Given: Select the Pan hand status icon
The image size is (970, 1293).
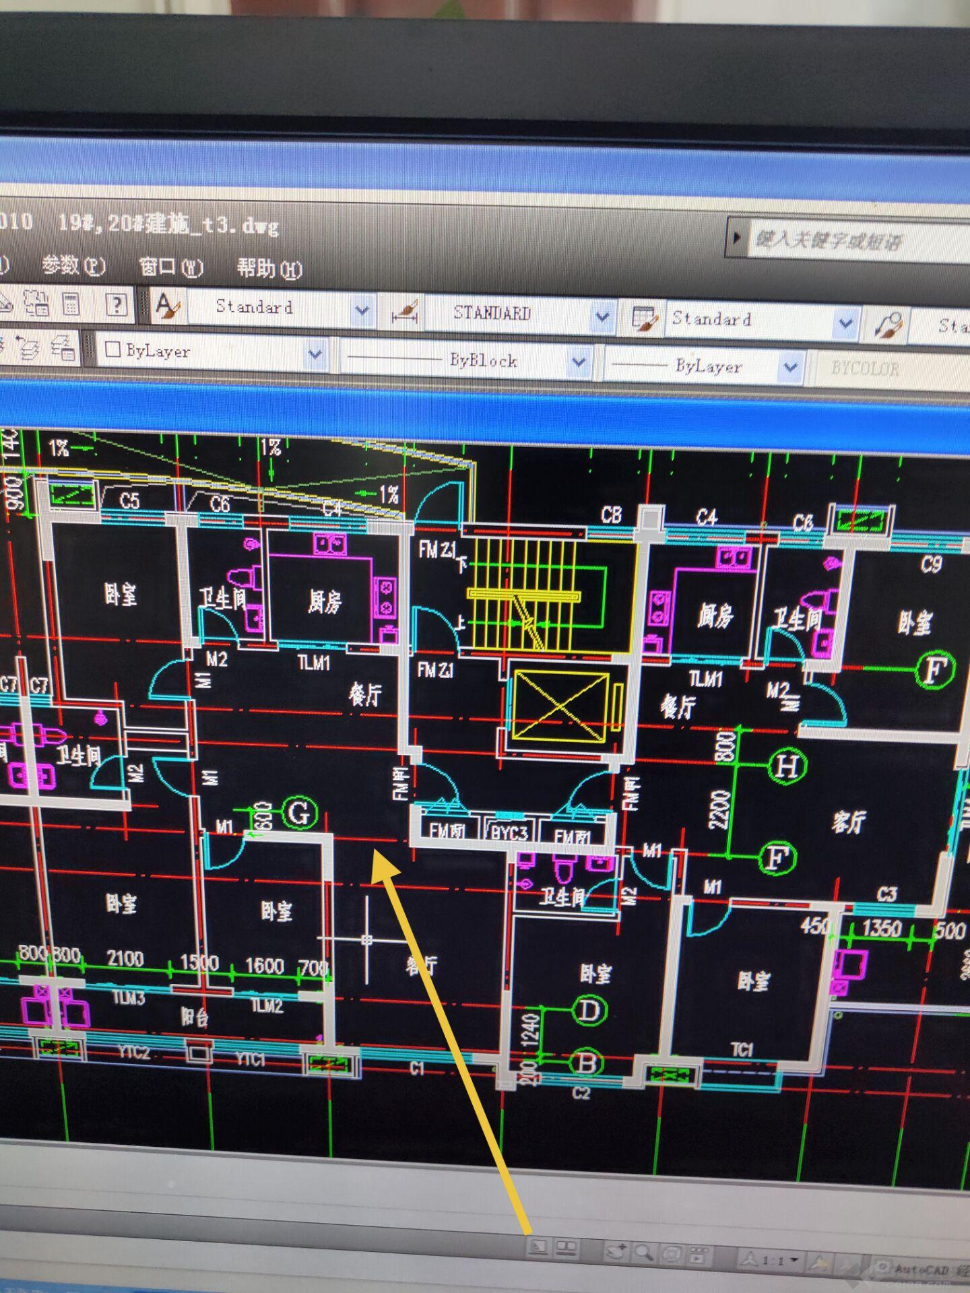Looking at the screenshot, I should point(616,1251).
